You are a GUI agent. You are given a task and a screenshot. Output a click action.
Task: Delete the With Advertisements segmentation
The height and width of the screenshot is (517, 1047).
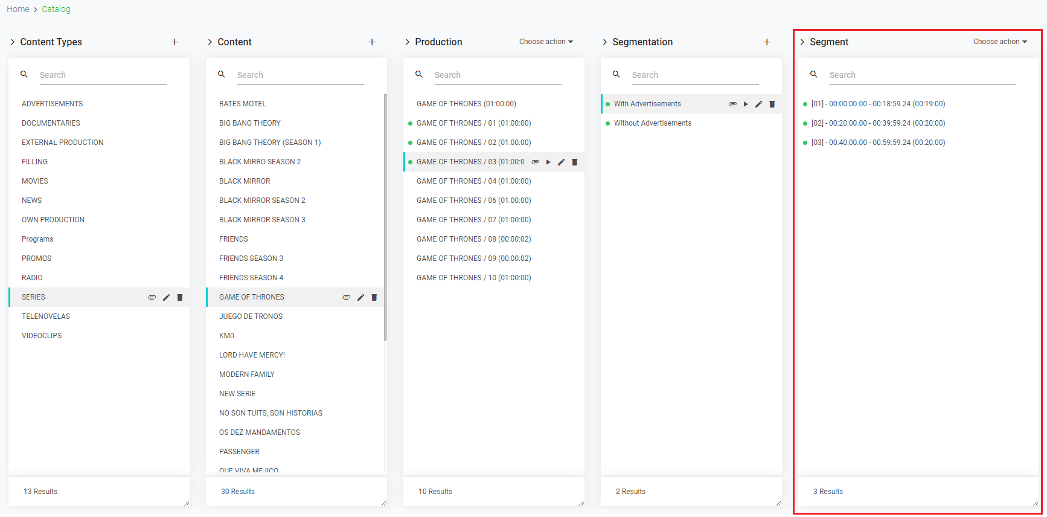772,104
